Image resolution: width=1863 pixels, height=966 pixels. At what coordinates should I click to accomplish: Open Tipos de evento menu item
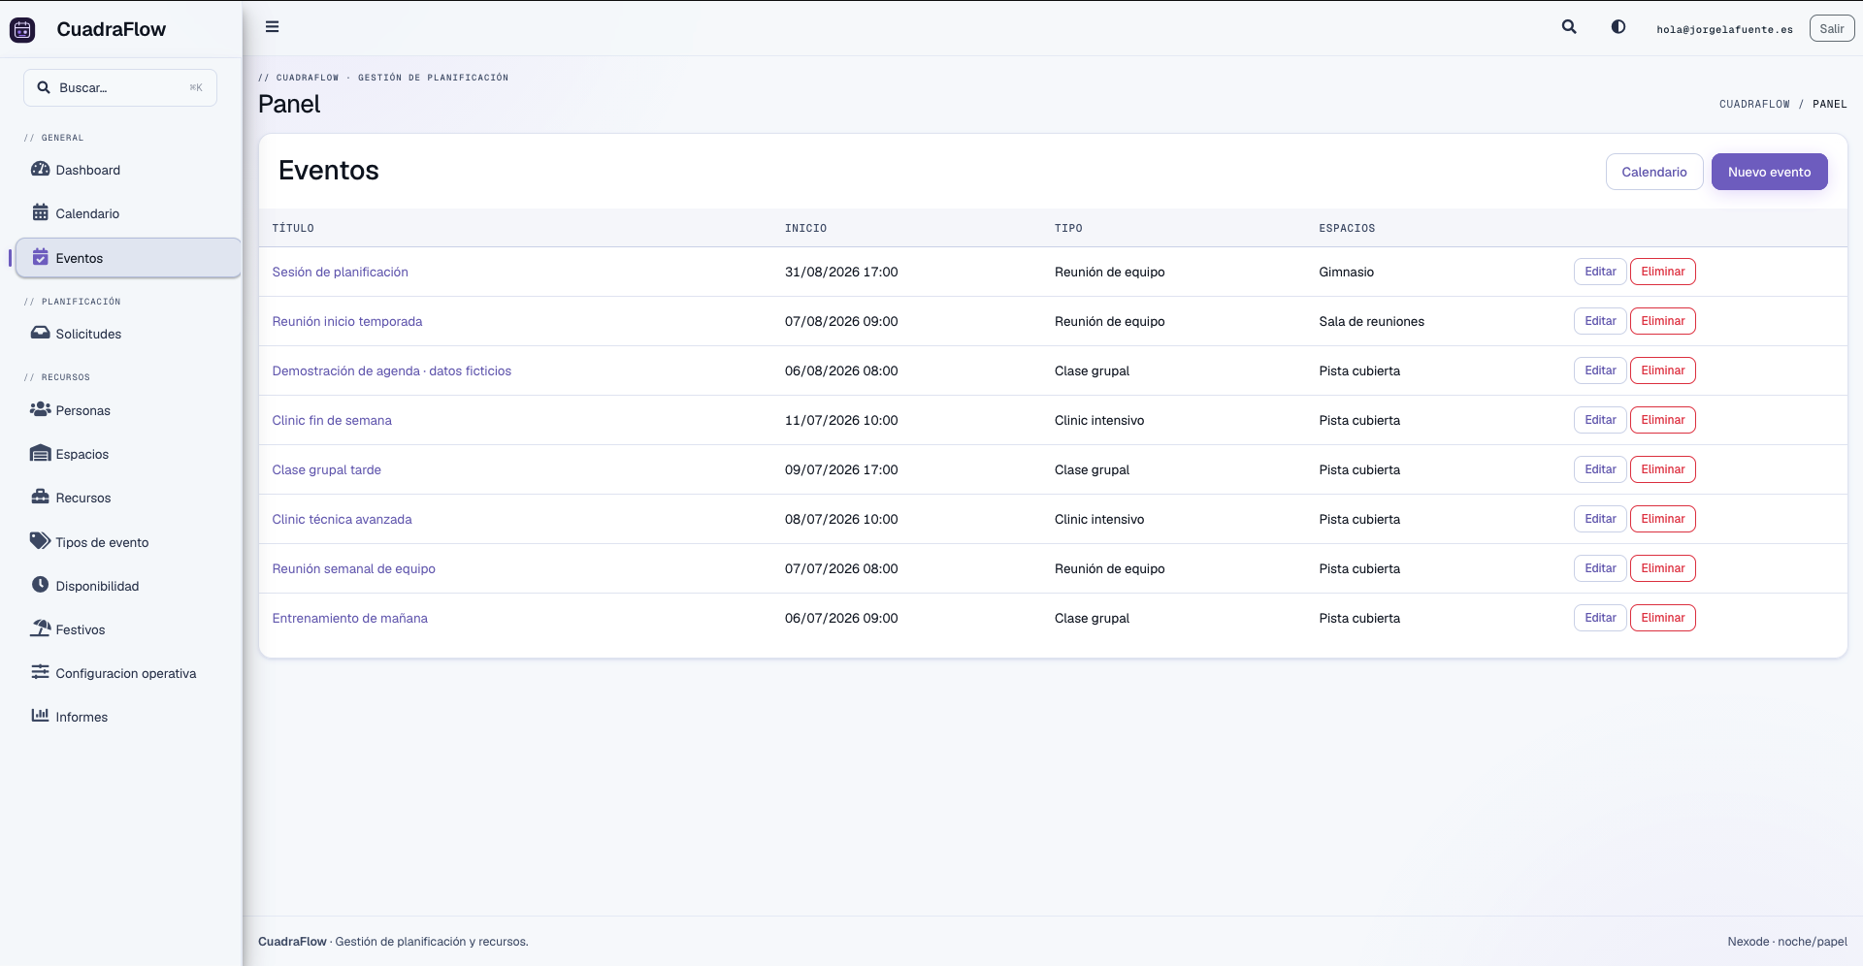(x=128, y=542)
